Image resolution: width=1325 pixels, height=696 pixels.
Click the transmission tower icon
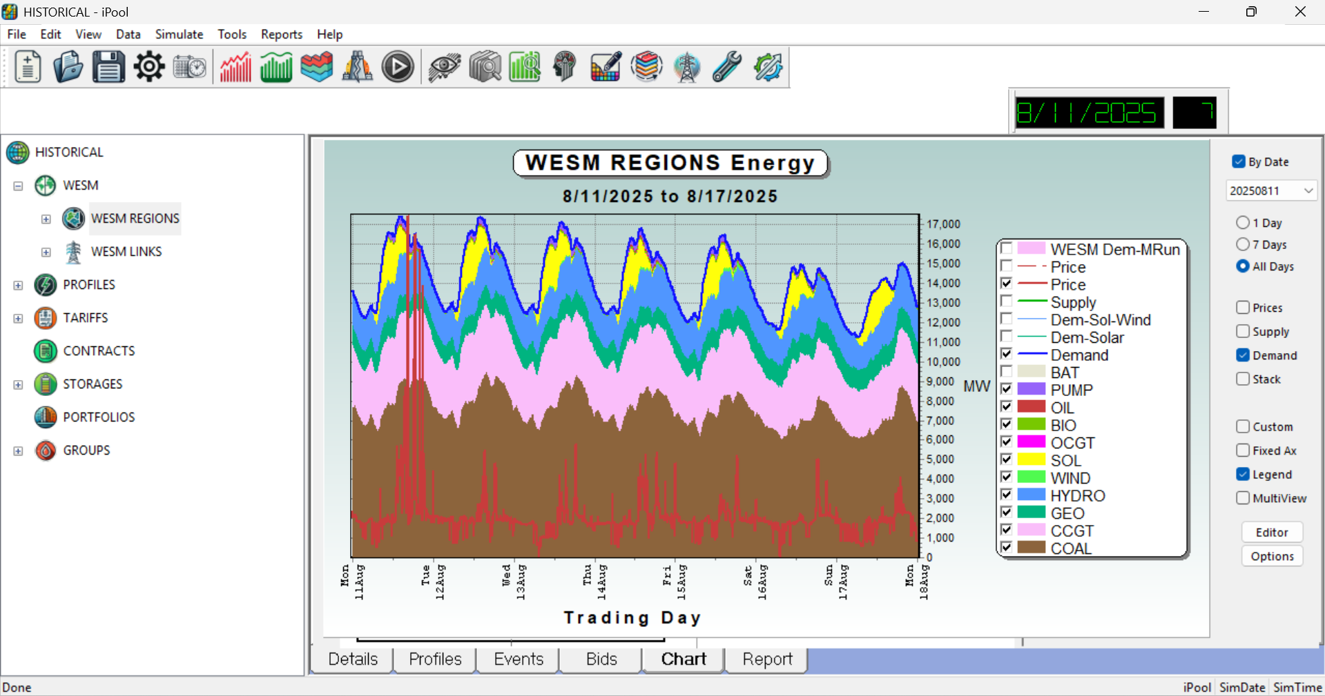(x=687, y=68)
